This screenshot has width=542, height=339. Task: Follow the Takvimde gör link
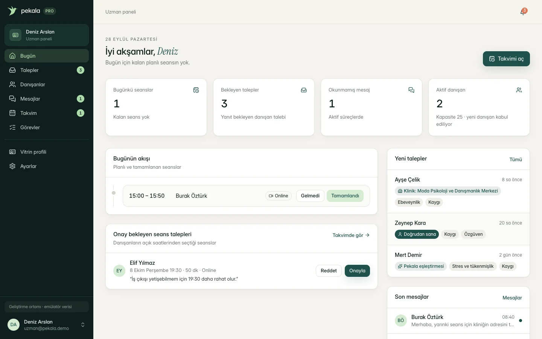[351, 235]
